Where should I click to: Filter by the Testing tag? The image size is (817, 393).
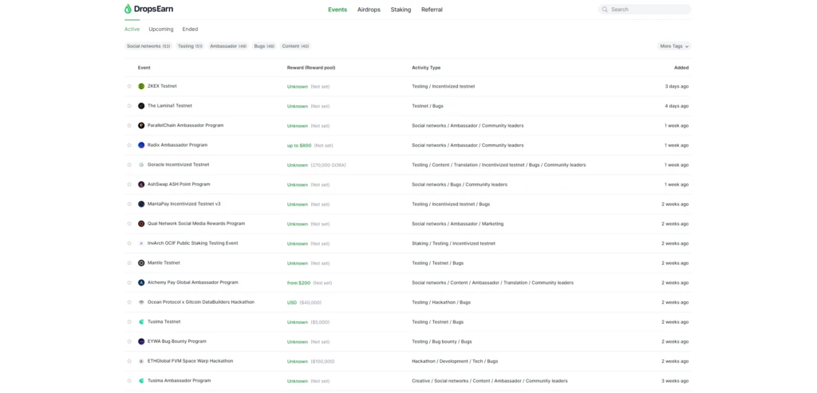[x=190, y=46]
